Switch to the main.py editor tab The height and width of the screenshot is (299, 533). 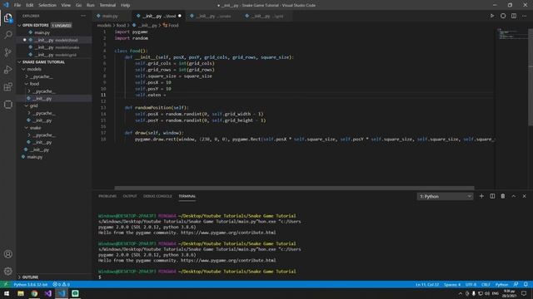110,16
